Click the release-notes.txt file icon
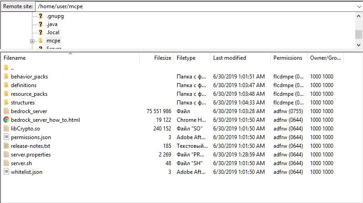Image resolution: width=363 pixels, height=203 pixels. click(6, 146)
